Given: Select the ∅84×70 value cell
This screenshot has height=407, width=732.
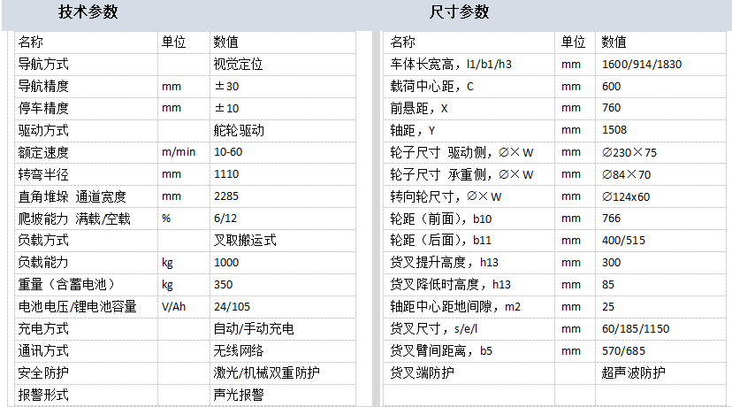Looking at the screenshot, I should coord(660,174).
